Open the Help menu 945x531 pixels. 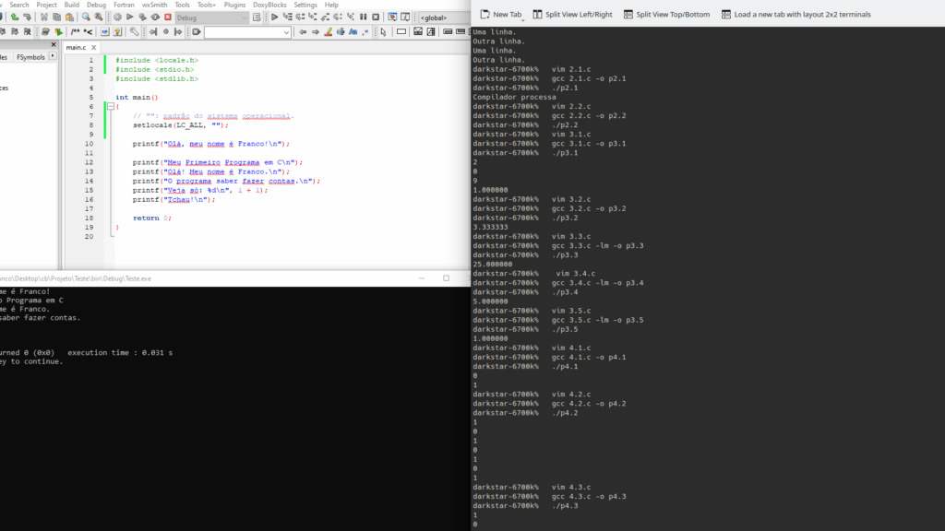pyautogui.click(x=331, y=5)
